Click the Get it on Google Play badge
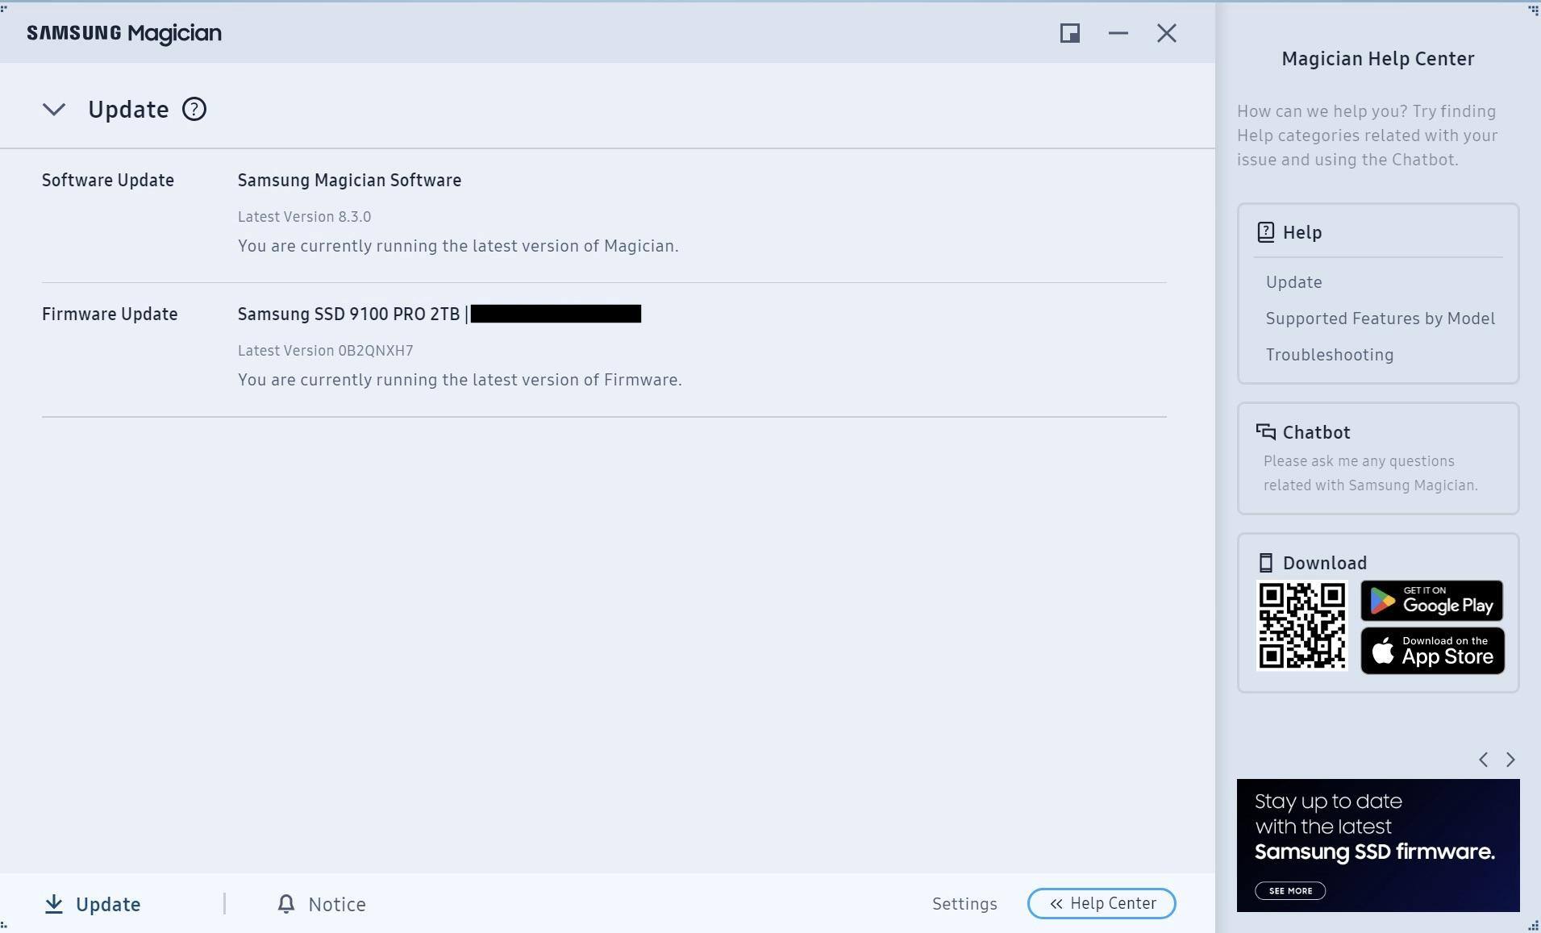Screen dimensions: 1541x933 point(1431,600)
